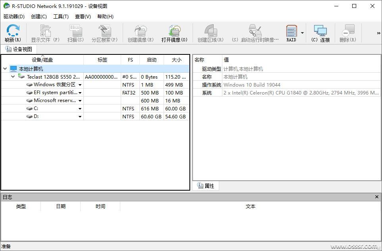The width and height of the screenshot is (382, 251).
Task: Open dropdown arrow for Windows 恢复分区
Action: pos(80,85)
